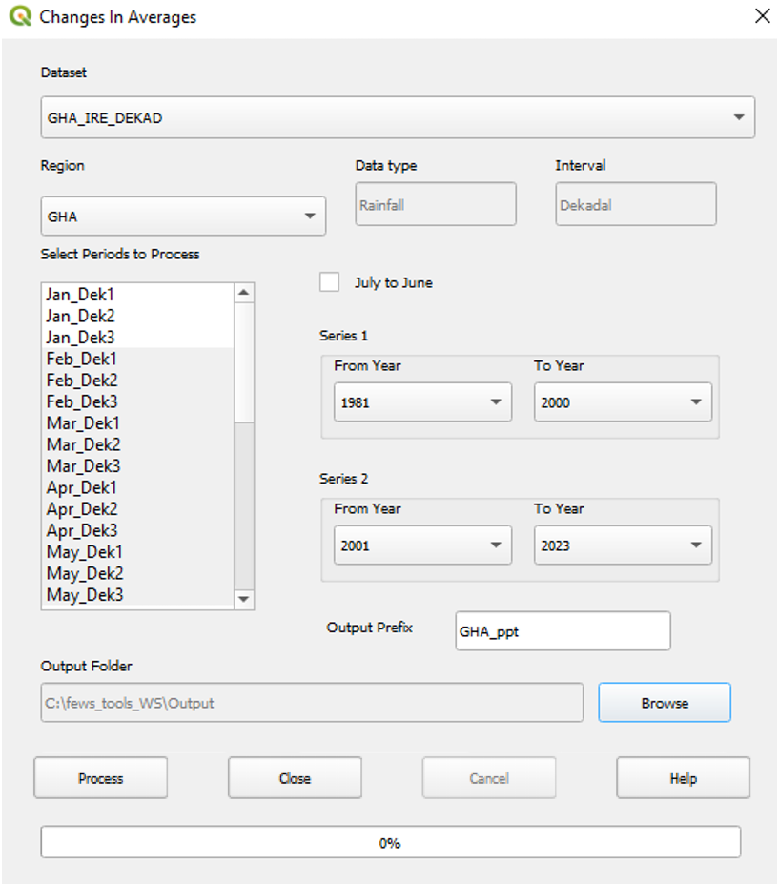Click the Output Prefix text field
The height and width of the screenshot is (885, 778).
563,631
